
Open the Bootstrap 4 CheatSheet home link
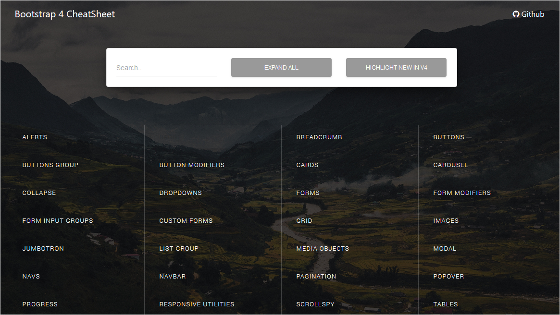point(65,14)
